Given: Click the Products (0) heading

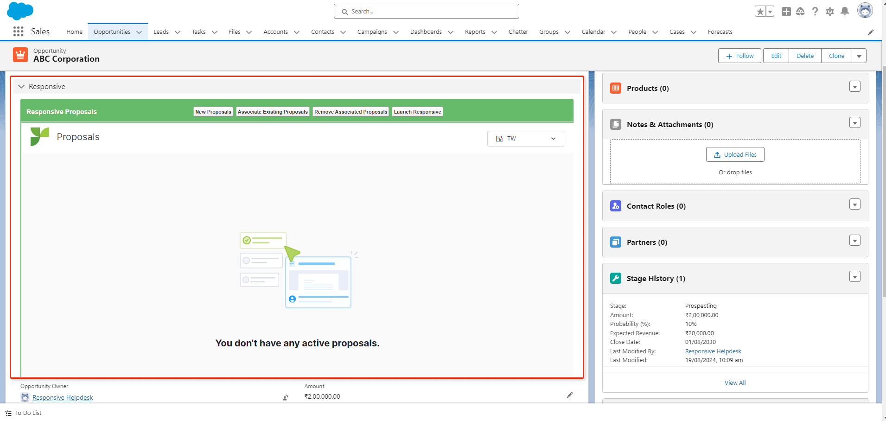Looking at the screenshot, I should click(x=648, y=88).
